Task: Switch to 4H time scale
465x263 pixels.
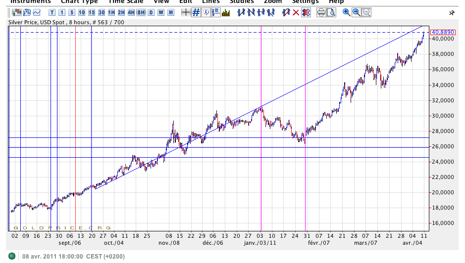Action: click(131, 12)
